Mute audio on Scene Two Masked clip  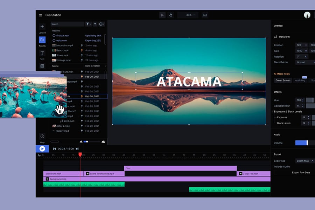pos(87,174)
